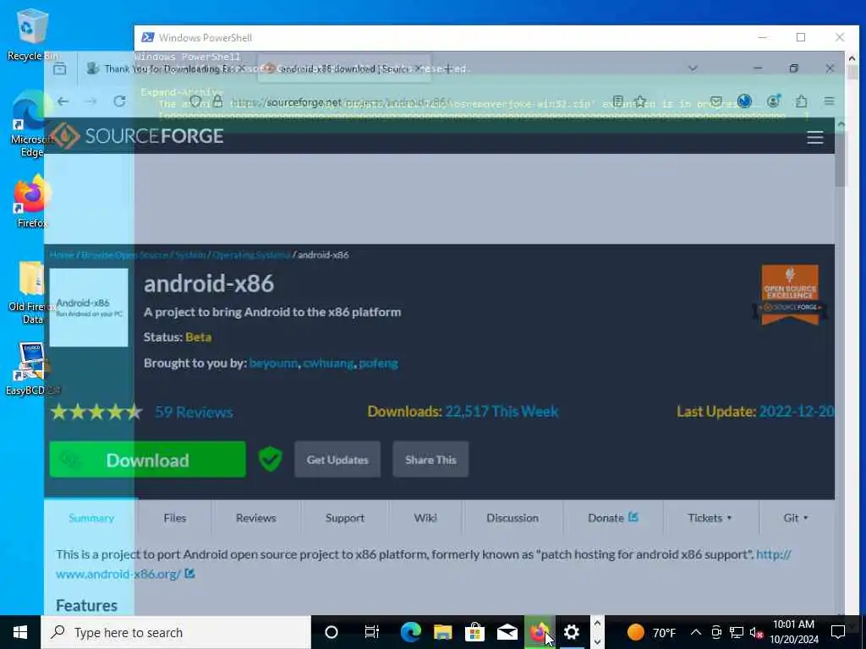Reload the SourceForge page
Screen dimensions: 866x649
tap(119, 101)
